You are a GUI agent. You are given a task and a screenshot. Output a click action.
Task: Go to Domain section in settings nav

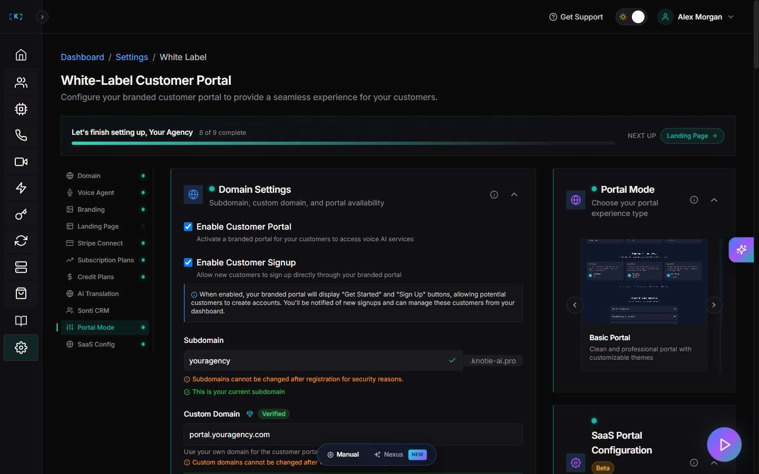105,176
